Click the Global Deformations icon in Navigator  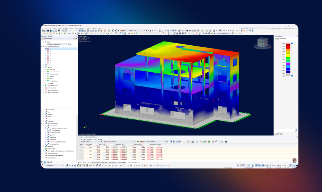[46, 46]
